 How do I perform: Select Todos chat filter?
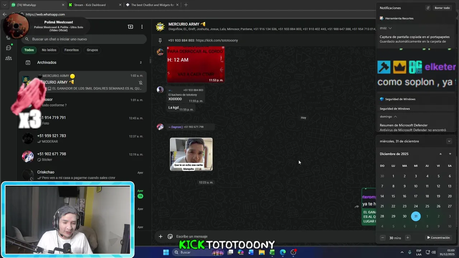(29, 50)
